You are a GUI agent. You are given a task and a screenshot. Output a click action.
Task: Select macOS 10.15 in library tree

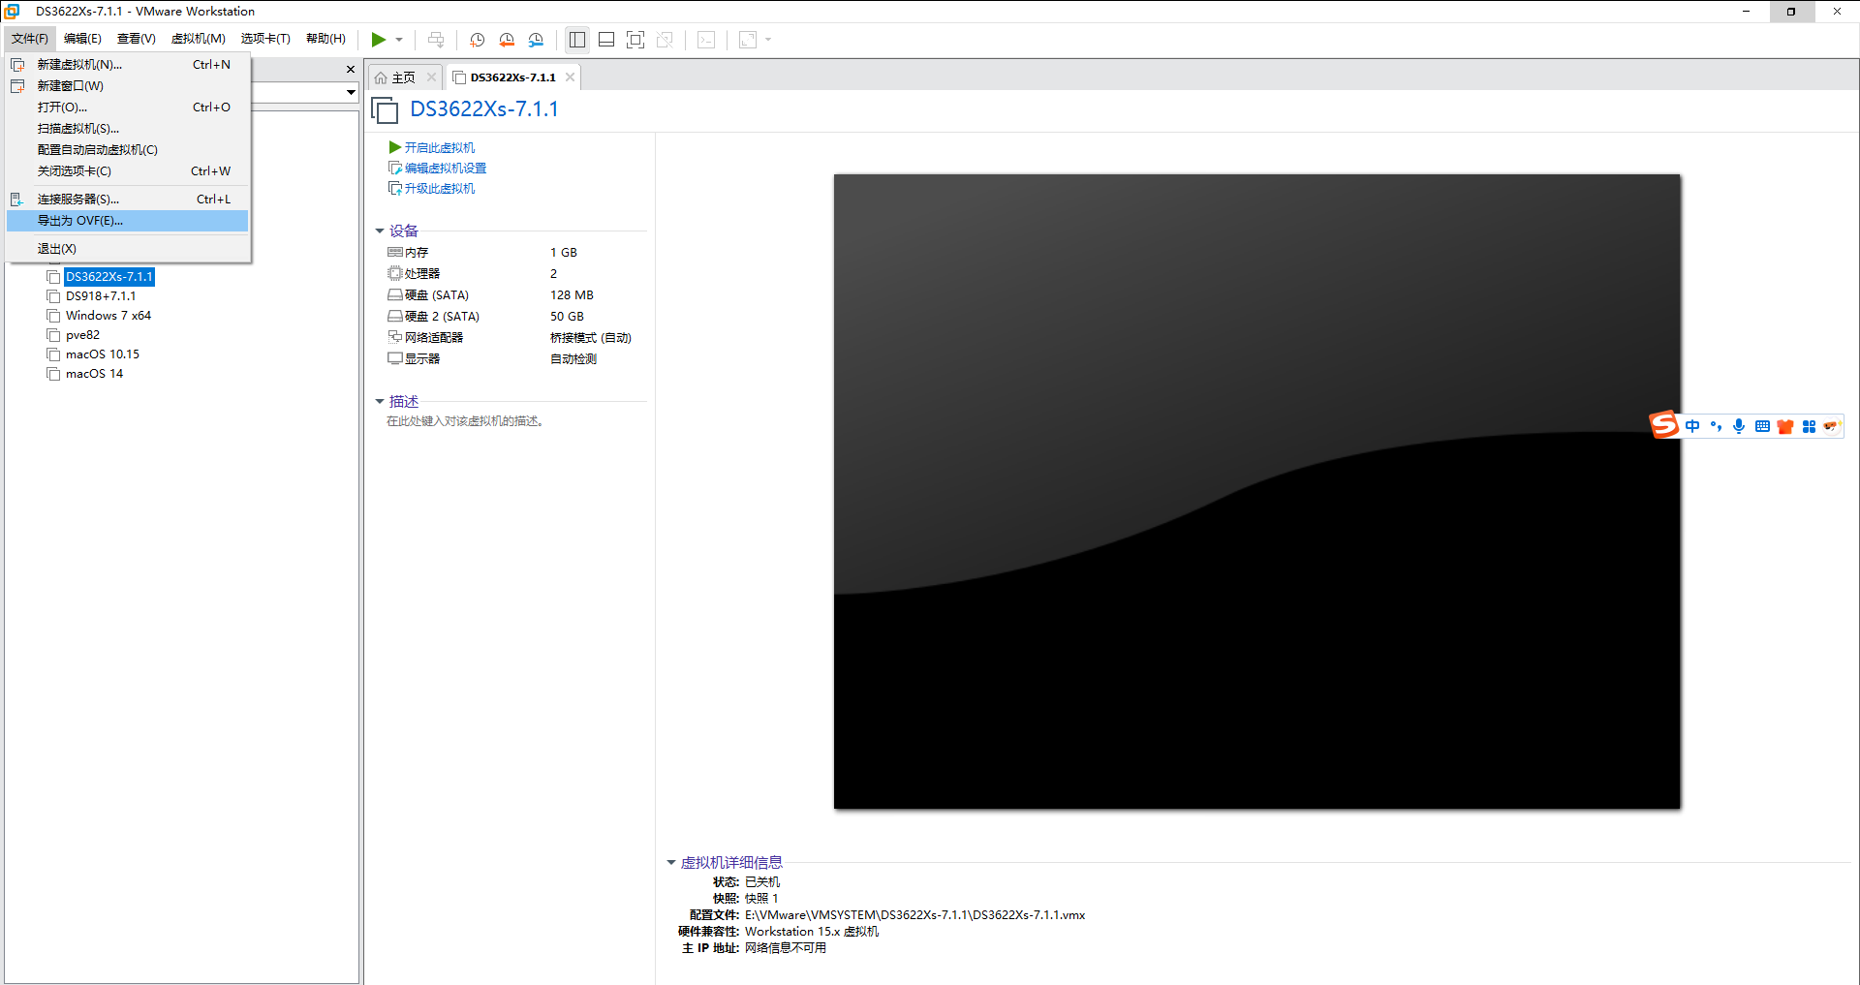click(102, 354)
